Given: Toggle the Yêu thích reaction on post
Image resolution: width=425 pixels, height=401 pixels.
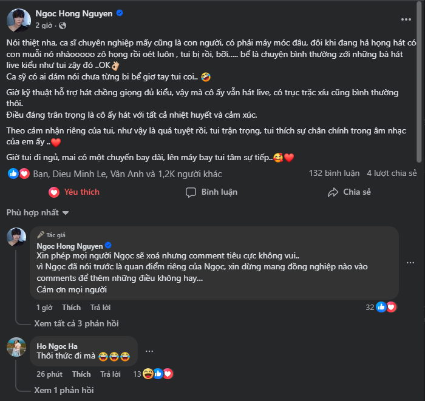Looking at the screenshot, I should coord(74,192).
